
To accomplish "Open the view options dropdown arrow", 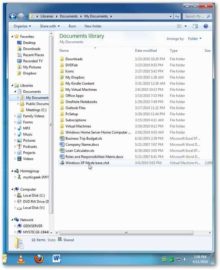I will (x=186, y=26).
